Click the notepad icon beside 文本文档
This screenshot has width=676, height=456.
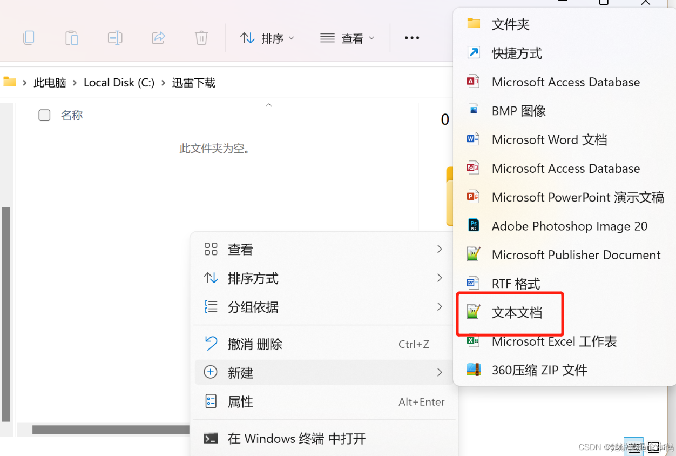tap(474, 312)
